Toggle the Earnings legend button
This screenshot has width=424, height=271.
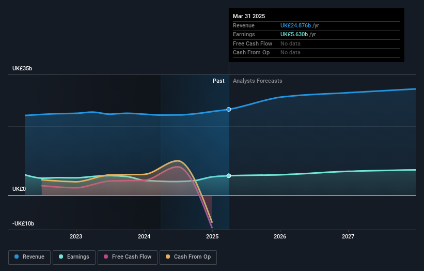74,257
